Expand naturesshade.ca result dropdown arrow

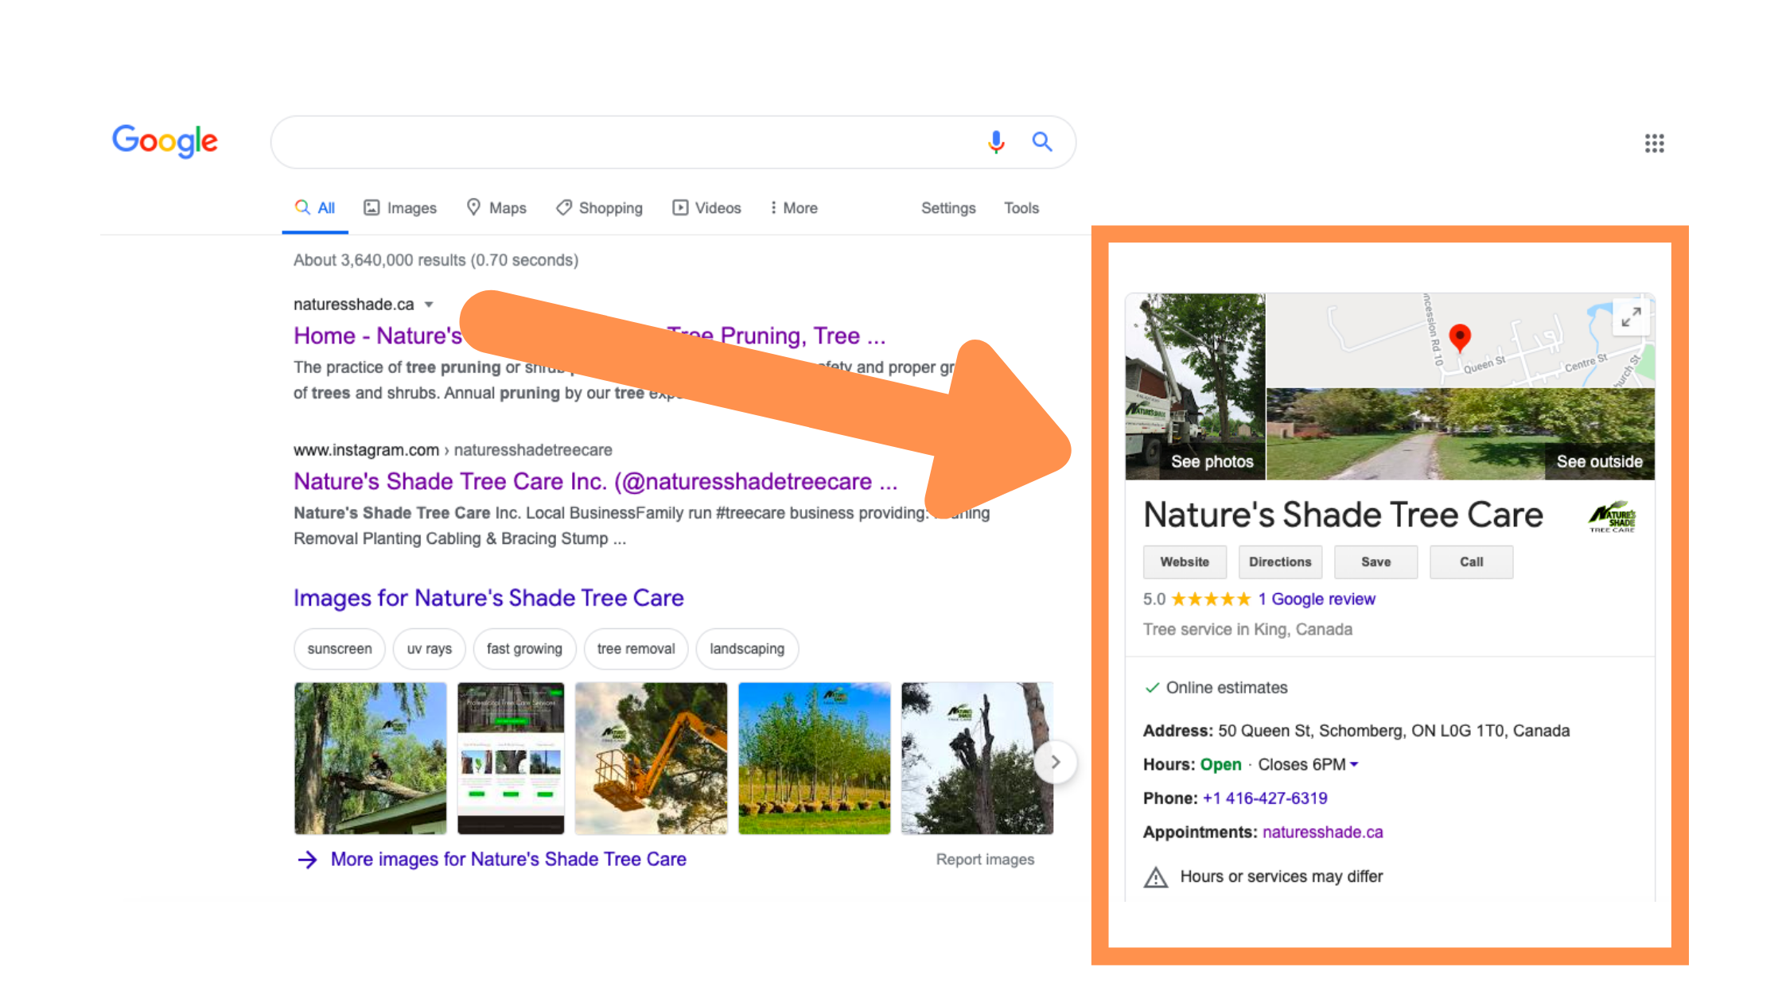click(x=429, y=305)
